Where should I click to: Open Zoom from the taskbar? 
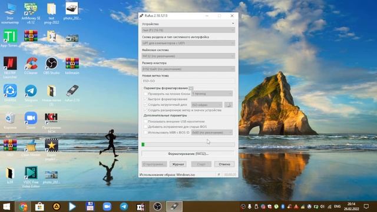click(107, 207)
